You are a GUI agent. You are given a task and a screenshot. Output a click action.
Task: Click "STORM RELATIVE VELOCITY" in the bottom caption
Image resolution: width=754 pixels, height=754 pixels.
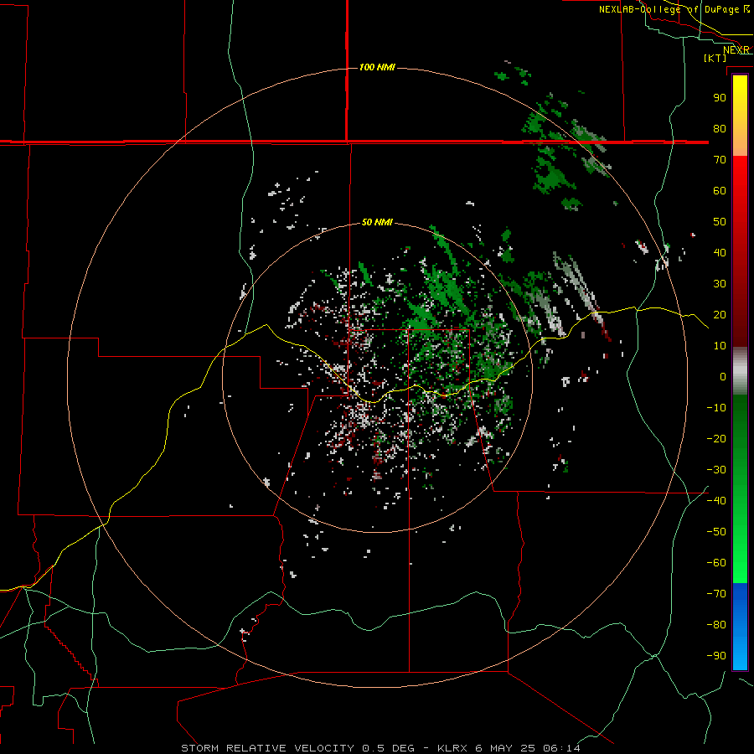[x=268, y=748]
